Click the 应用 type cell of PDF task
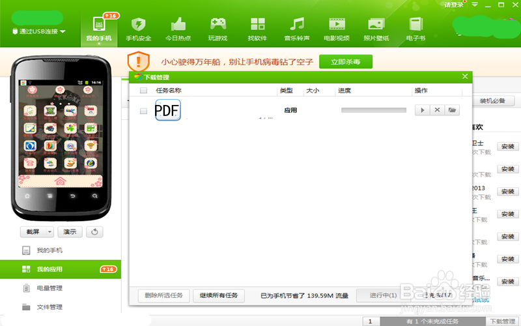The height and width of the screenshot is (326, 521). tap(290, 110)
